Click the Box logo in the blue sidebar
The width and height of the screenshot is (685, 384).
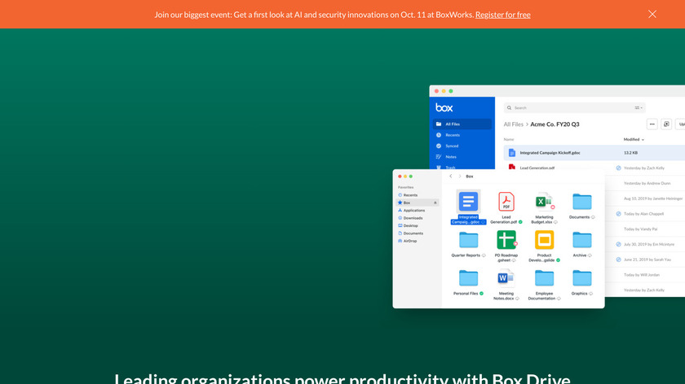click(x=444, y=107)
